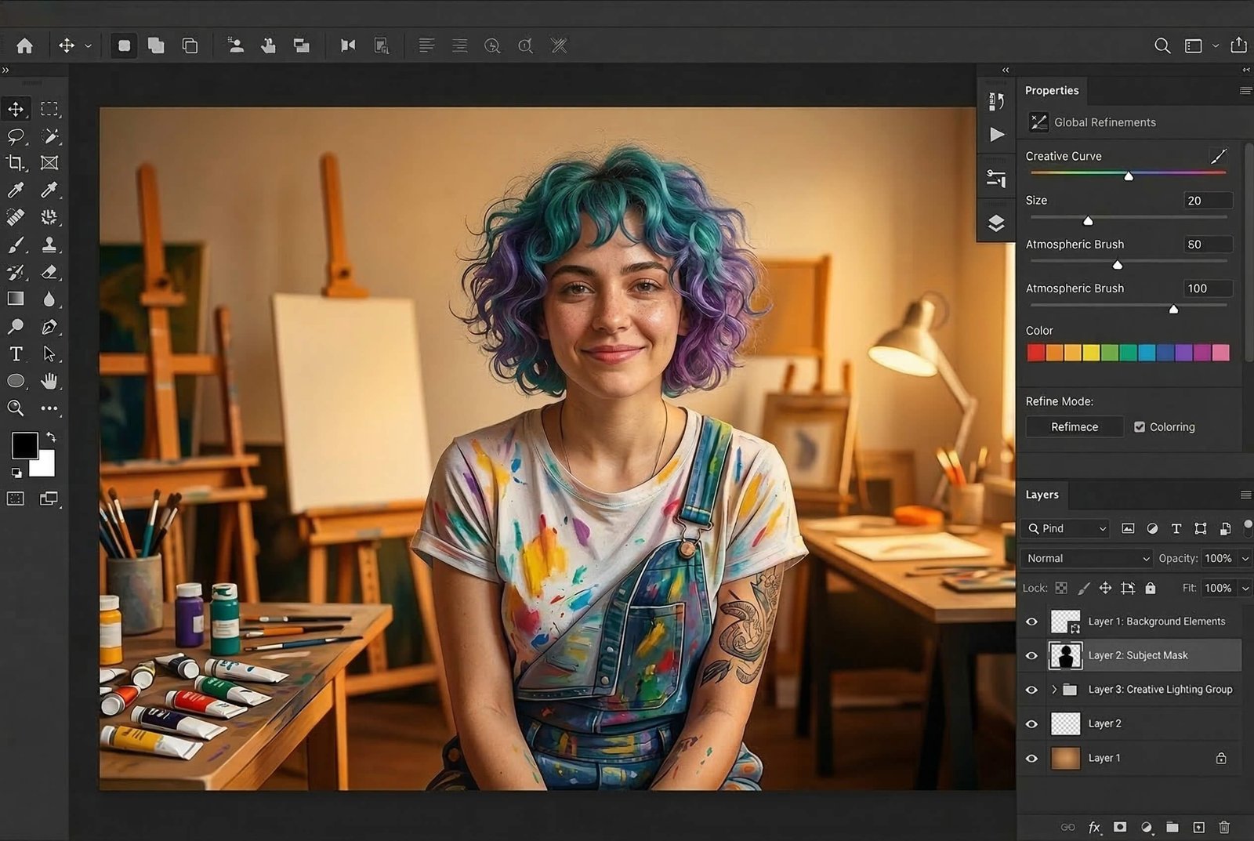
Task: Pick the red color swatch
Action: coord(1035,353)
